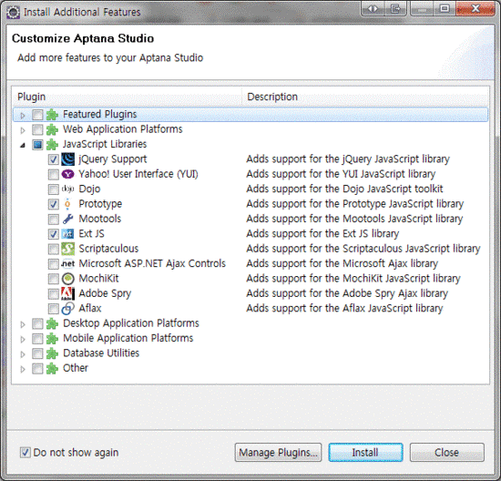Enable the Dojo plugin checkbox
This screenshot has height=481, width=501.
click(54, 189)
